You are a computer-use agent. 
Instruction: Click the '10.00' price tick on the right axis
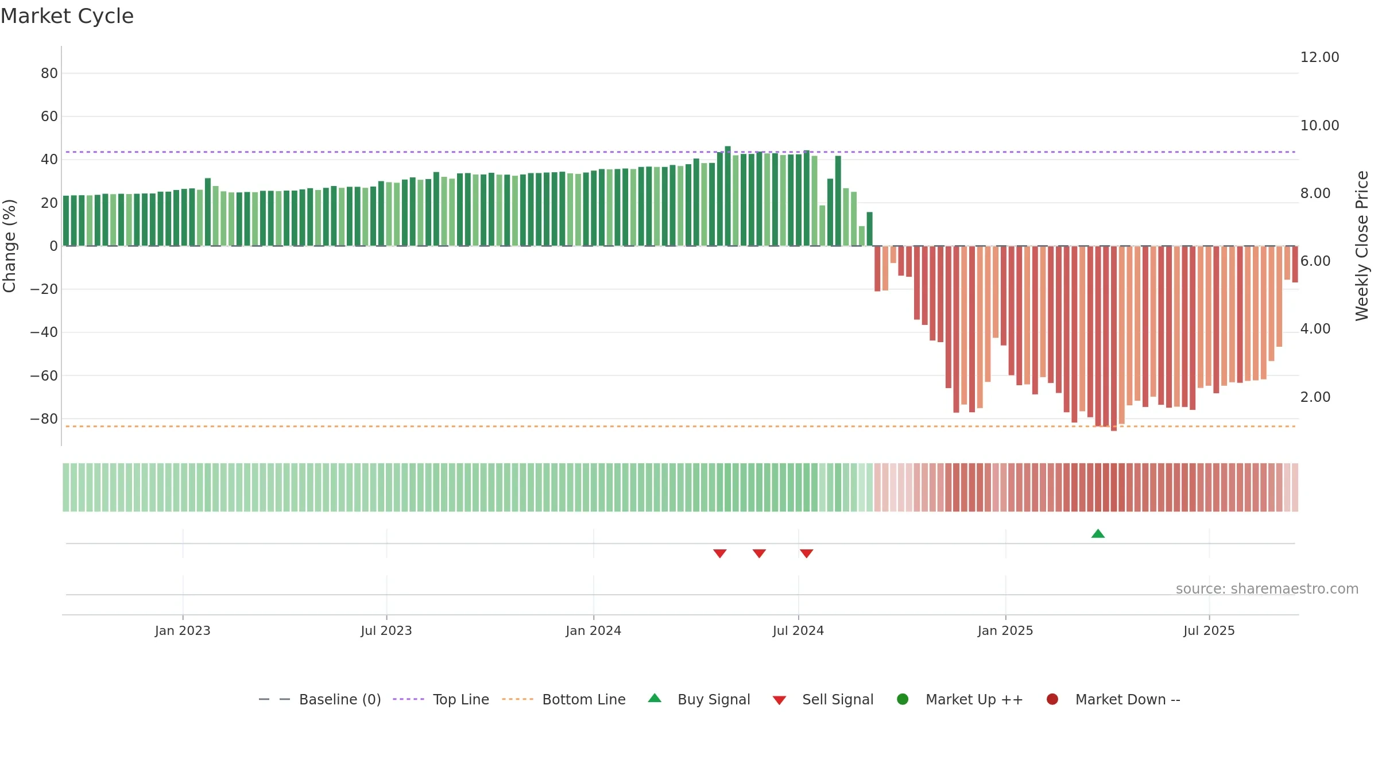[x=1319, y=126]
